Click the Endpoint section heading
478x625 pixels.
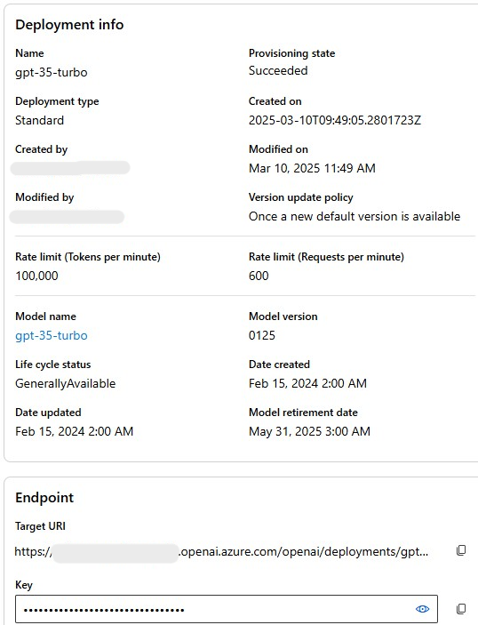pos(44,498)
